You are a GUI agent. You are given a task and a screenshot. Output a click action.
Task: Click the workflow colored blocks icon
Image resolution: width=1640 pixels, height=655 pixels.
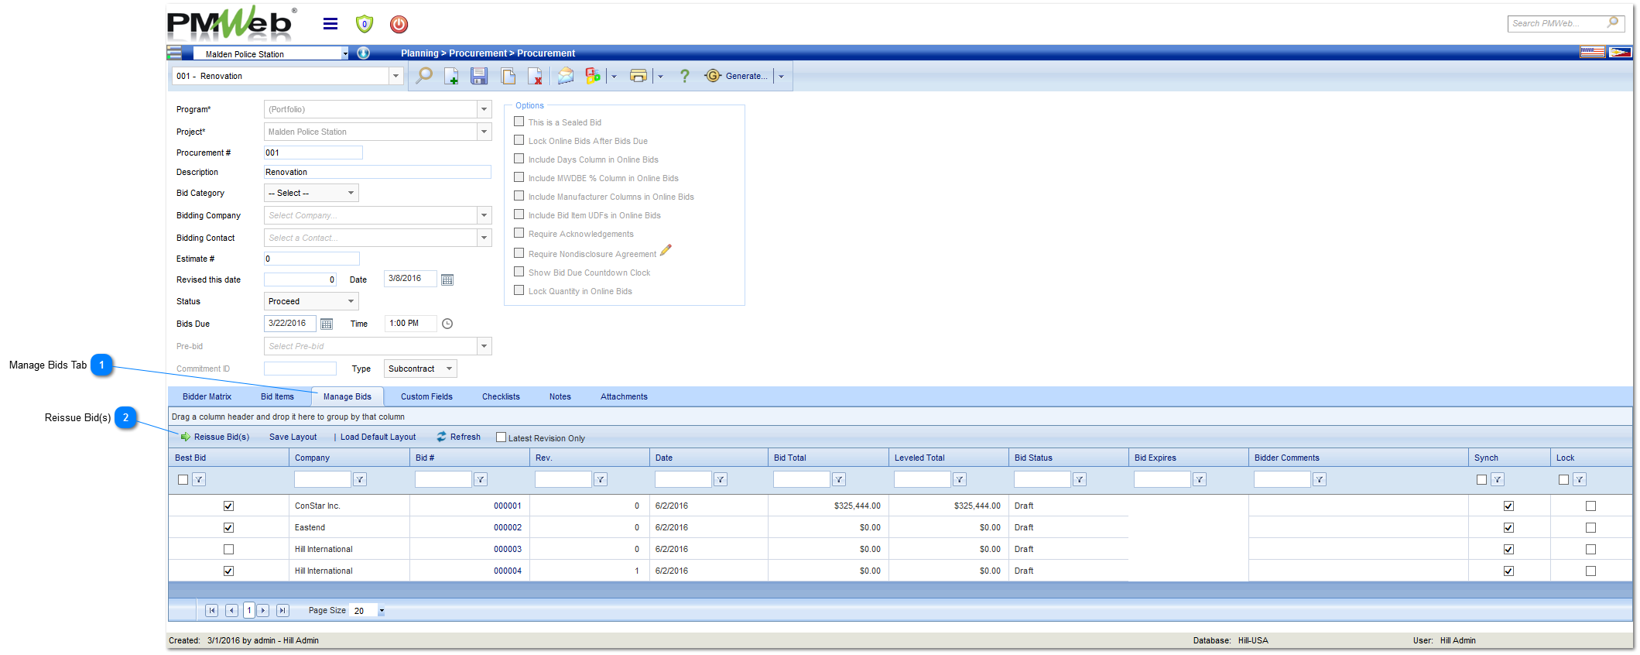click(x=593, y=76)
